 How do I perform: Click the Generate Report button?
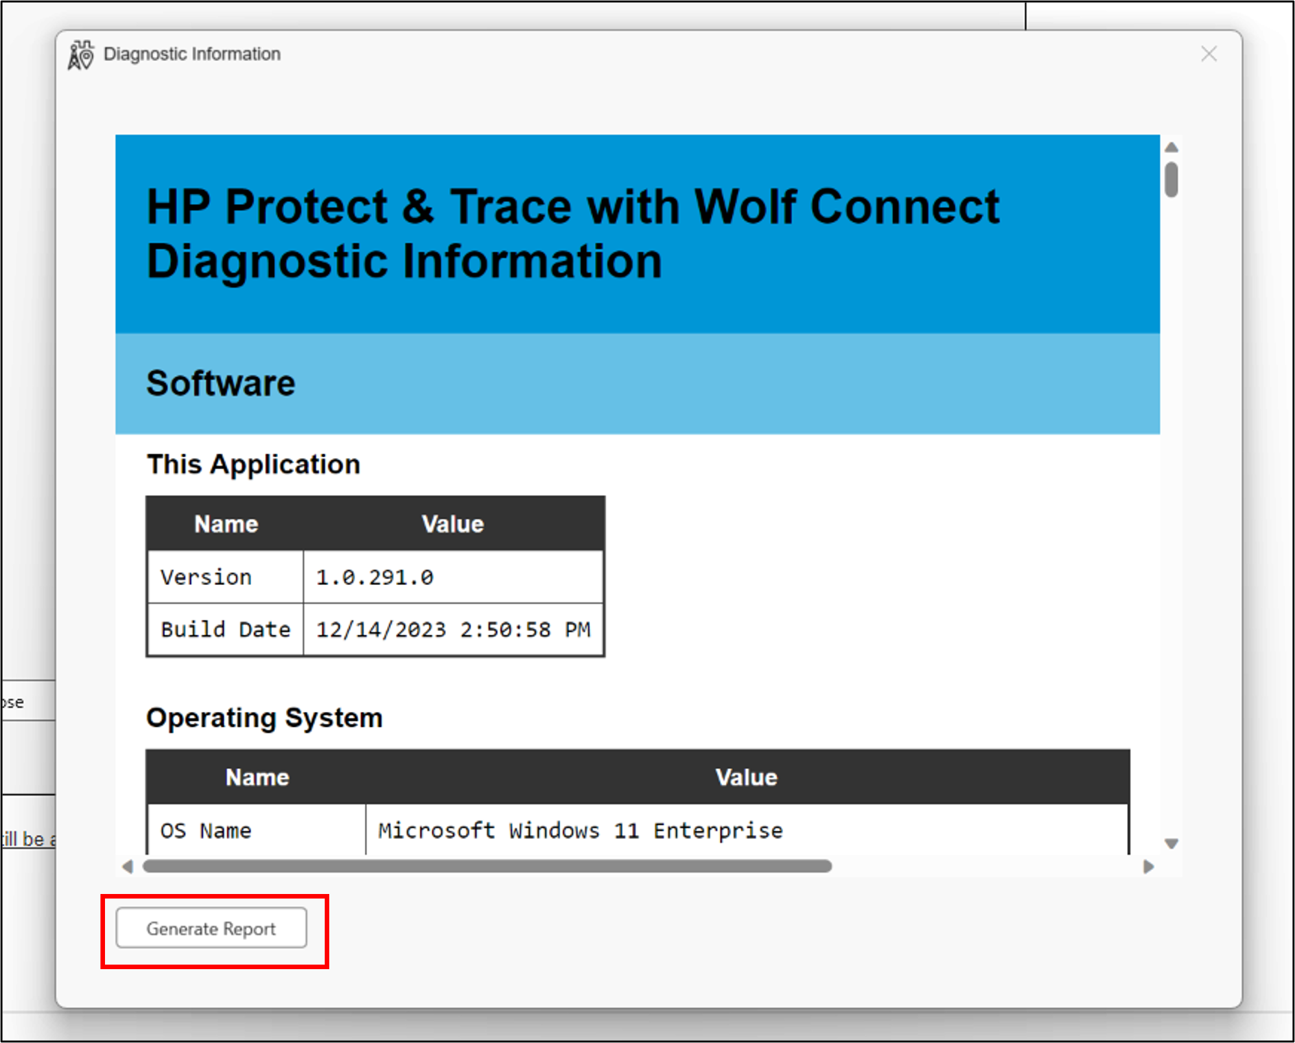212,928
